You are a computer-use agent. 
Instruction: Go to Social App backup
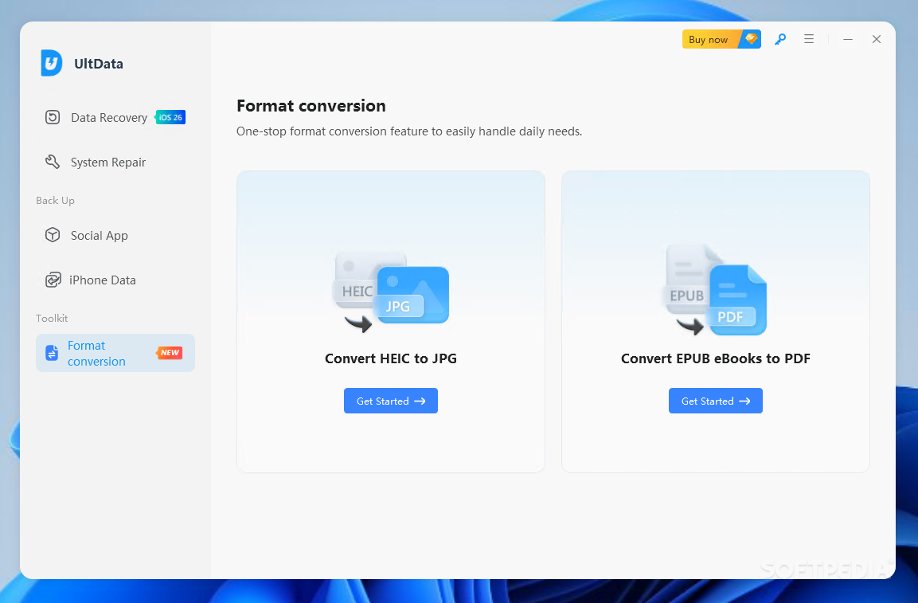tap(115, 235)
